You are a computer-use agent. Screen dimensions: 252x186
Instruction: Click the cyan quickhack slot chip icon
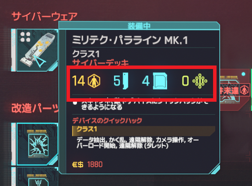pos(160,81)
